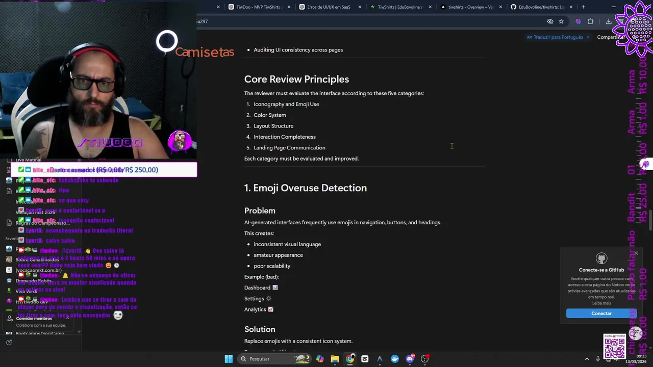Click the taskbar Pesquisar search box
Image resolution: width=653 pixels, height=367 pixels.
274,359
